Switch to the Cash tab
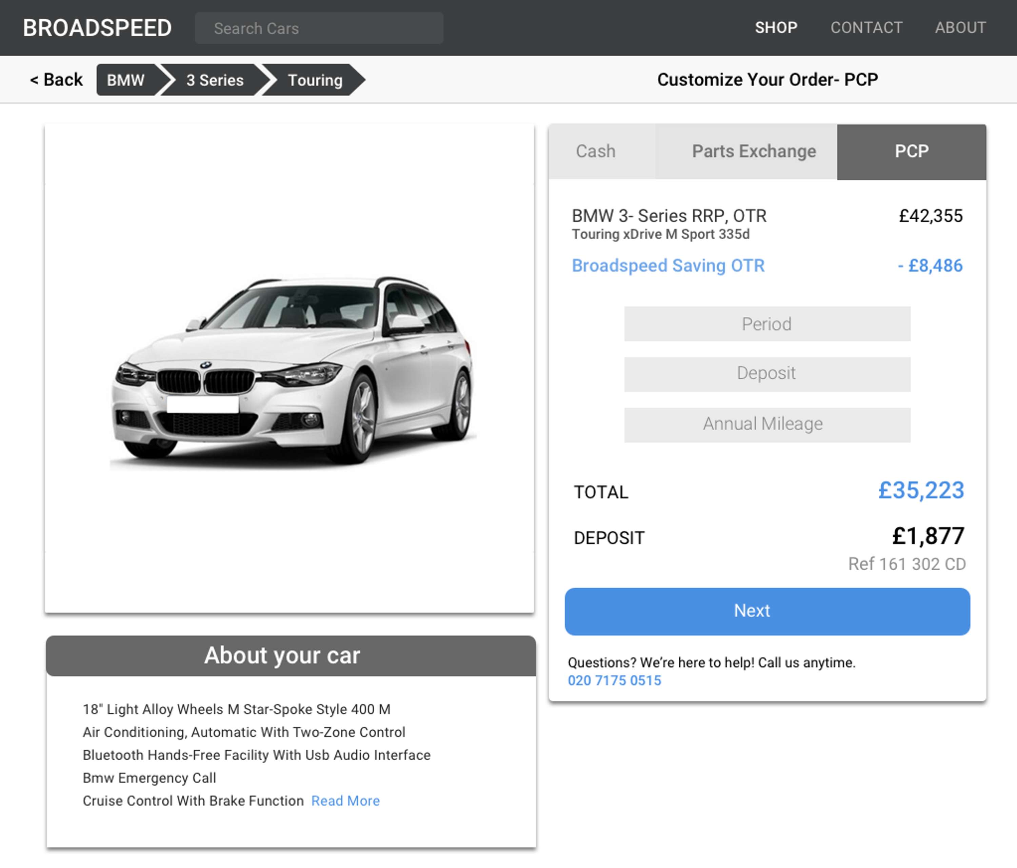This screenshot has width=1017, height=868. click(602, 151)
